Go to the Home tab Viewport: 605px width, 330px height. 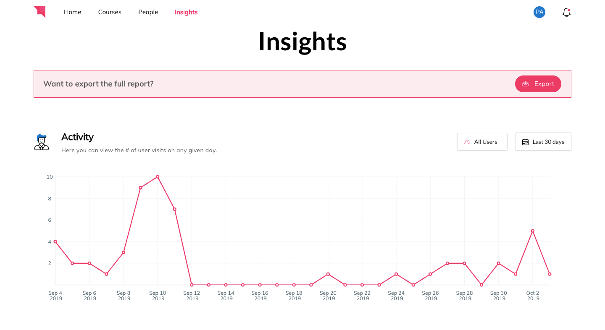click(x=72, y=12)
